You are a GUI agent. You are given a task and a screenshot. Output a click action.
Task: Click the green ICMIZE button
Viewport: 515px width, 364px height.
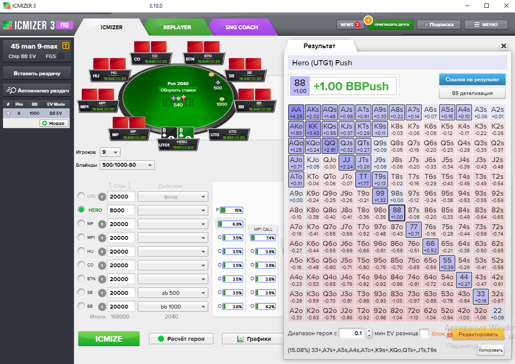point(109,339)
